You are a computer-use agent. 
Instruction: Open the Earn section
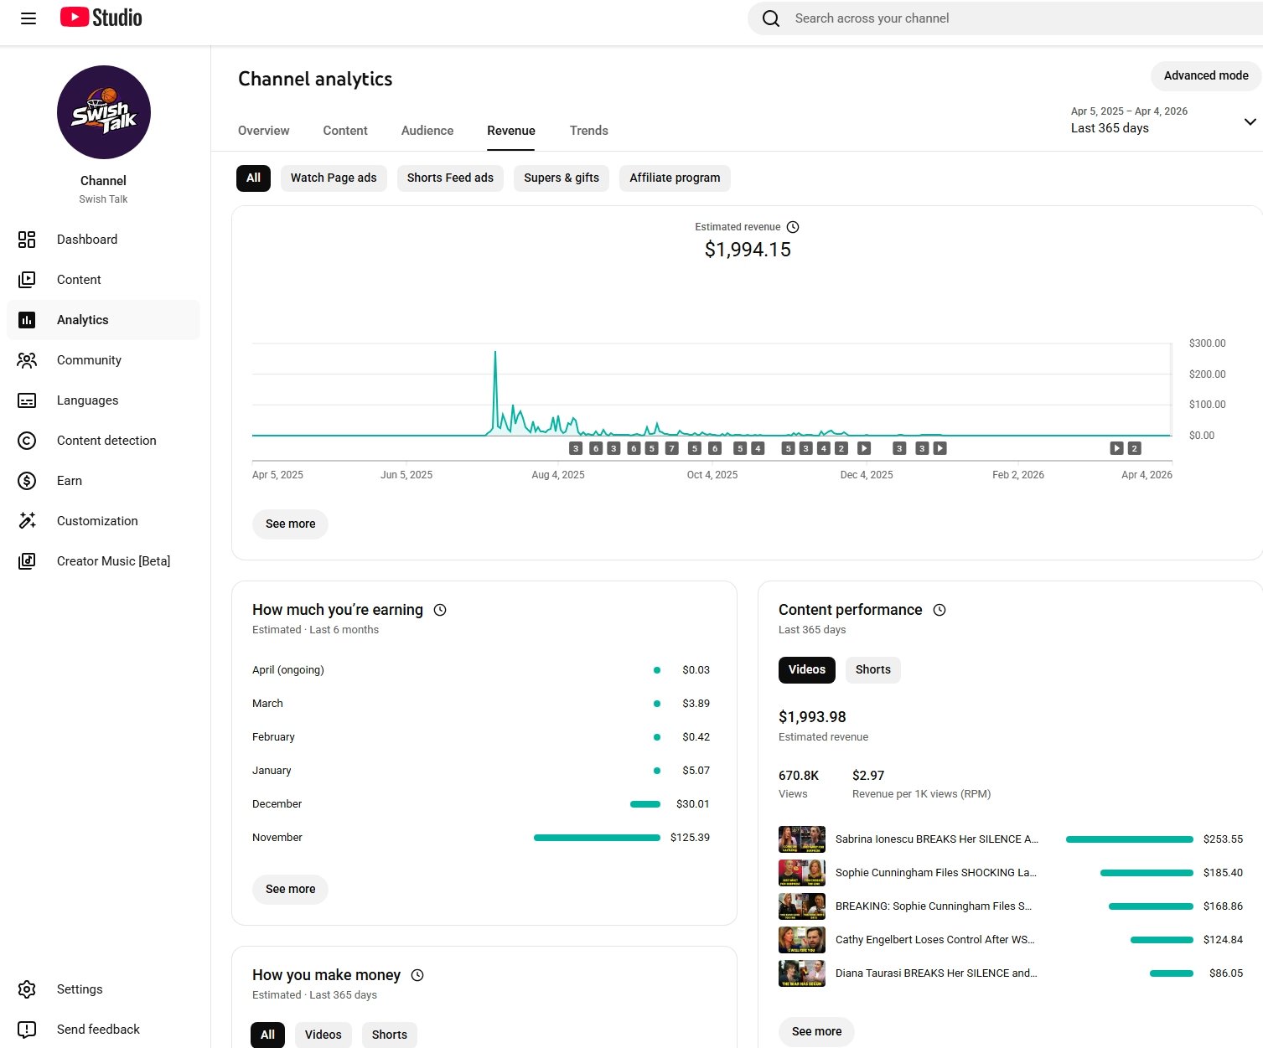[70, 481]
